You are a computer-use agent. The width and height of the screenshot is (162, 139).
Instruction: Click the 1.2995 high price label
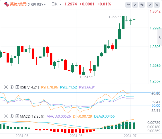click(114, 17)
